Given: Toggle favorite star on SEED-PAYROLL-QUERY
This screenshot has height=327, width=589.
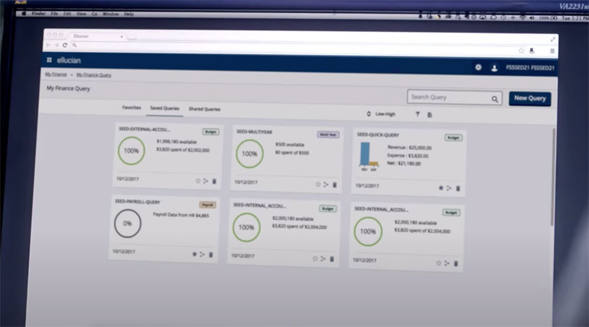Looking at the screenshot, I should pos(195,254).
